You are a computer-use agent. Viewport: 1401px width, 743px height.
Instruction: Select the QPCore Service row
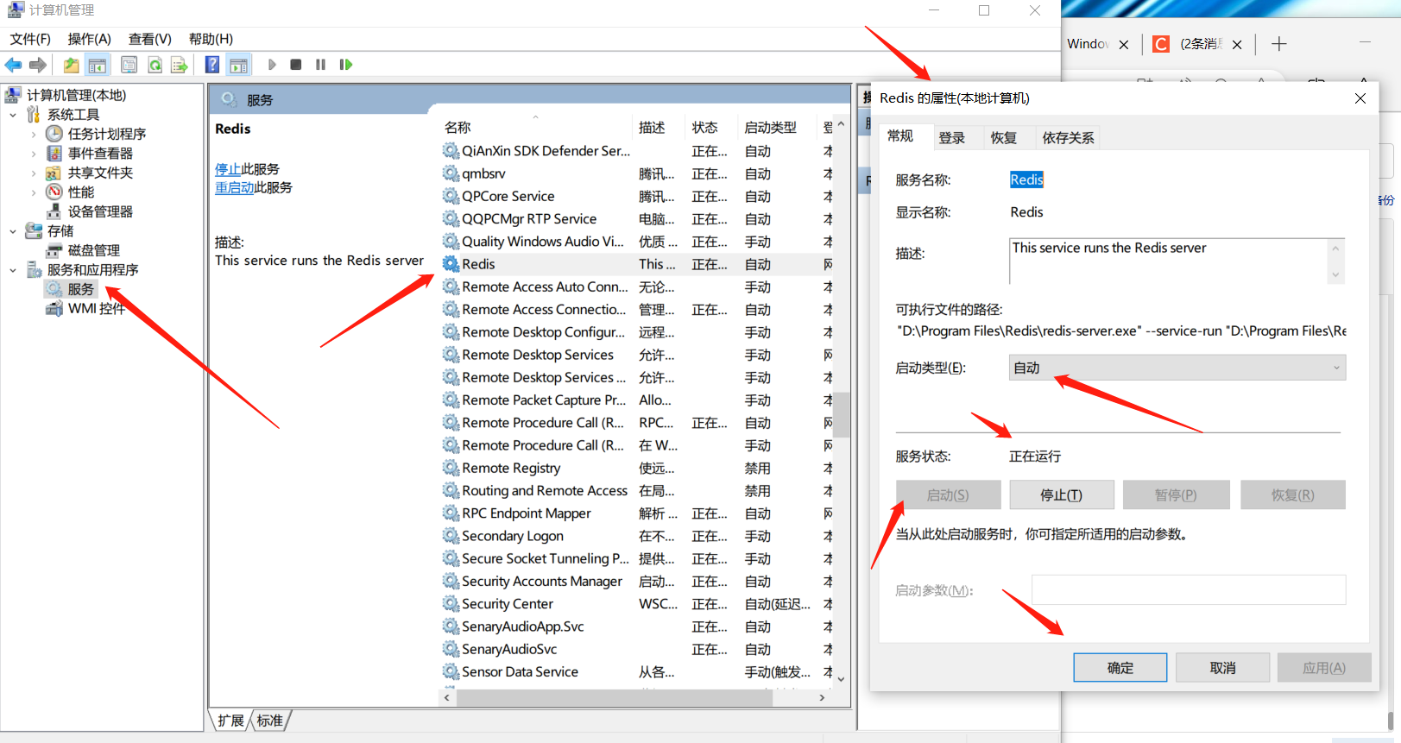636,196
